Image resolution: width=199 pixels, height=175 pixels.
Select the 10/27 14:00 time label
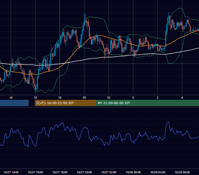tap(11, 172)
